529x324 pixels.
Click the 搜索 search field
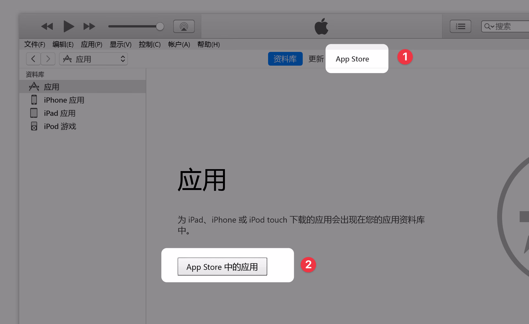511,26
